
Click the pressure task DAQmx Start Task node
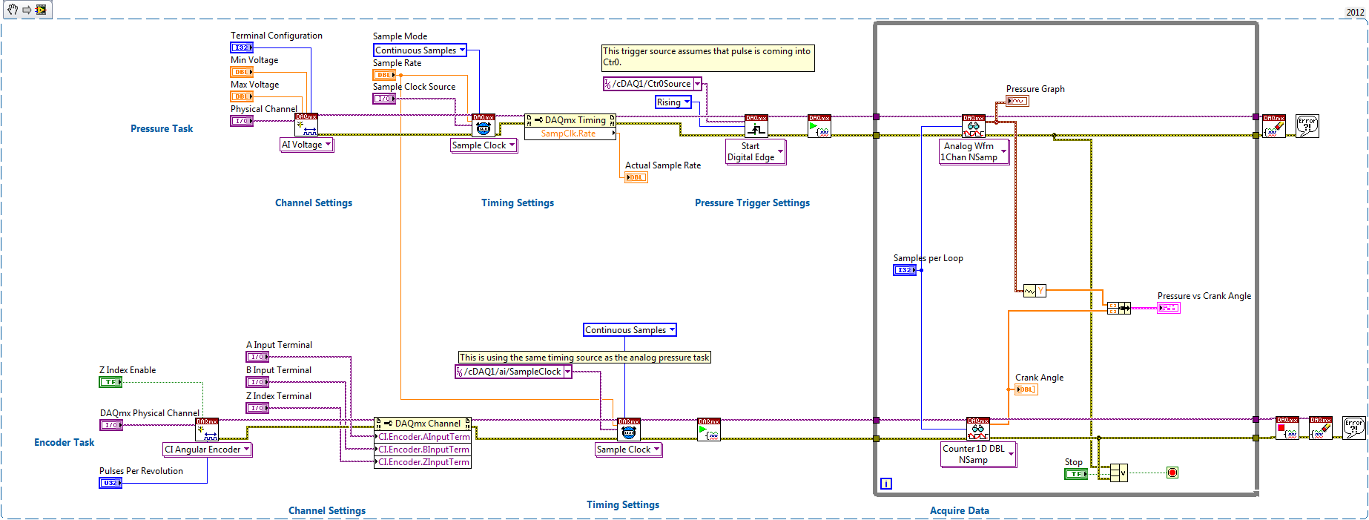pos(819,125)
